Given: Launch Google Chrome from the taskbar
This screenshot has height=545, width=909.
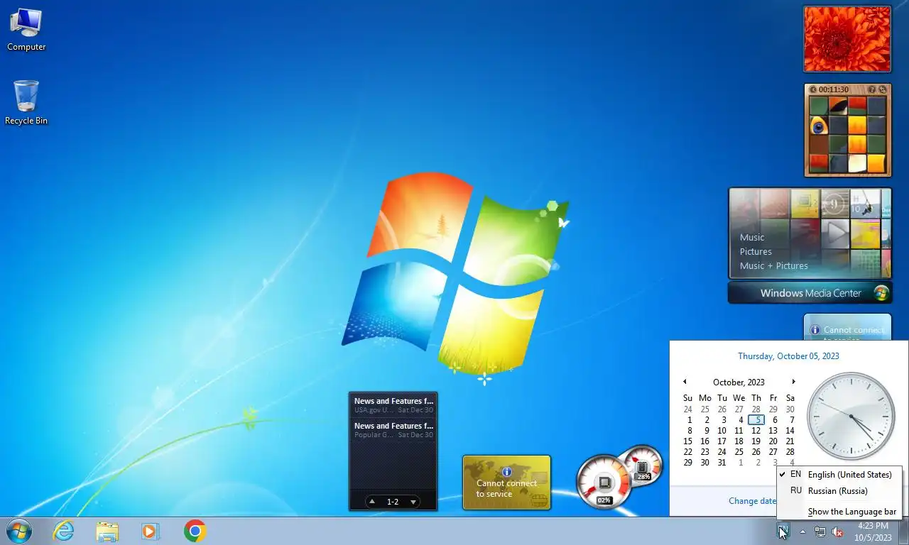Looking at the screenshot, I should point(195,531).
